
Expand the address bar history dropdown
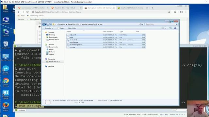[x=139, y=24]
